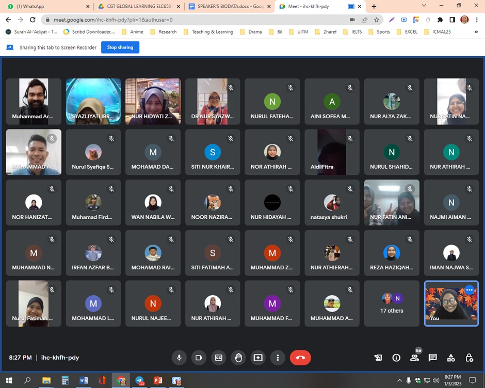Toggle closed captions on

click(218, 358)
